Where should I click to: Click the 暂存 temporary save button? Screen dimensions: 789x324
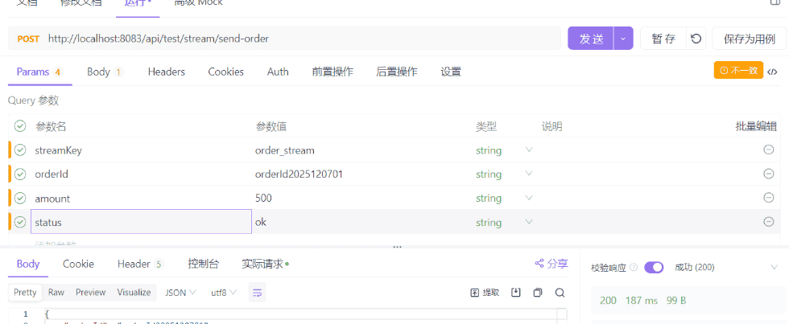click(x=663, y=39)
